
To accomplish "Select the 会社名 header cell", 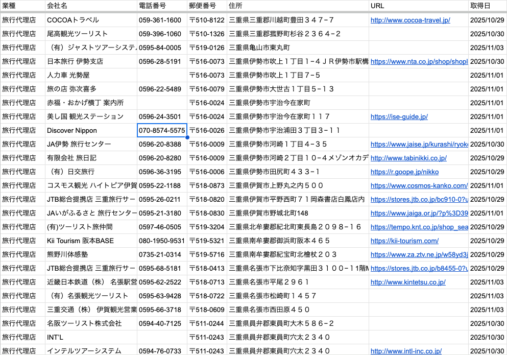I will coord(91,6).
